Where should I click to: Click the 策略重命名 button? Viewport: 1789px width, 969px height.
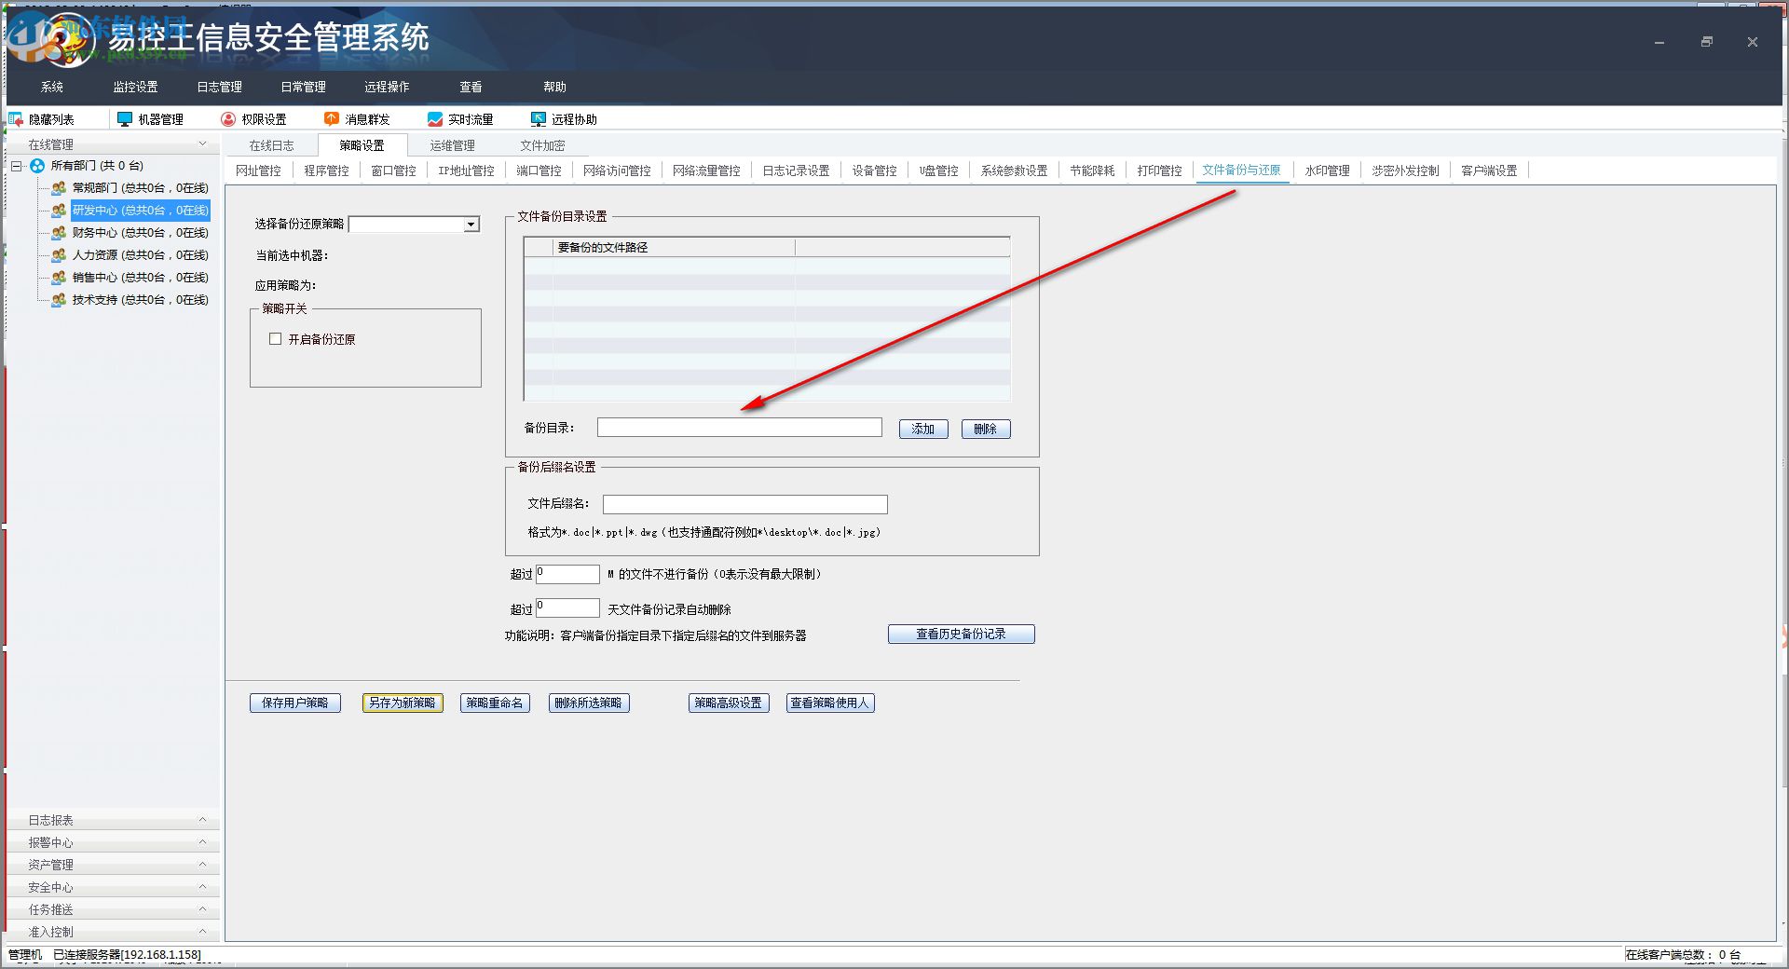tap(496, 703)
